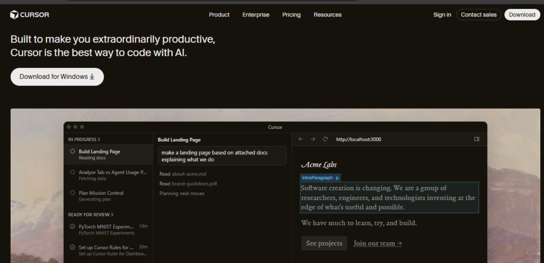Screen dimensions: 544x263
Task: Click 'We have much to learn' text
Action: [x=359, y=223]
